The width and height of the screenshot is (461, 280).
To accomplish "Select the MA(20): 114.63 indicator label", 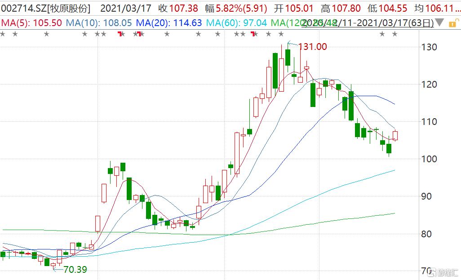I will [x=169, y=23].
